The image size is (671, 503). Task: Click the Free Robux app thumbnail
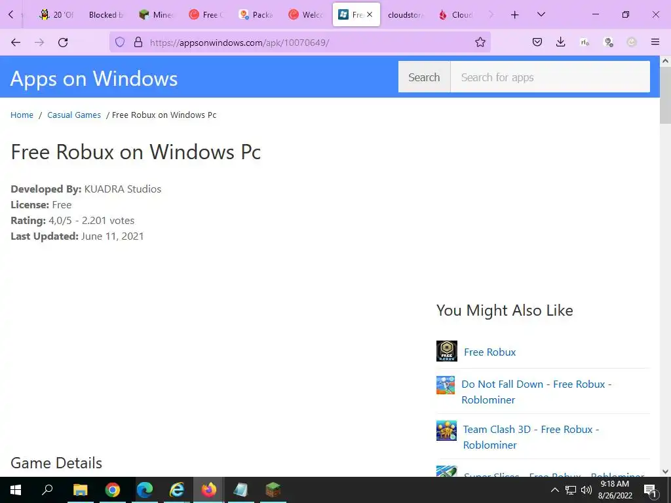click(447, 351)
